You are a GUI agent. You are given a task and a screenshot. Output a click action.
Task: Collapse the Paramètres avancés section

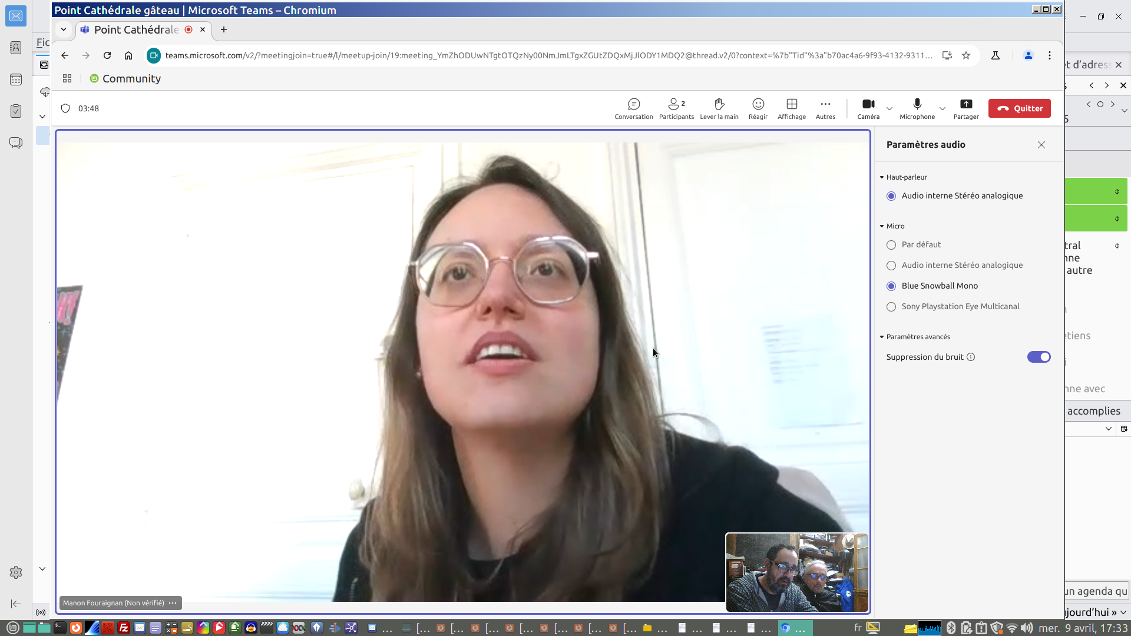917,337
